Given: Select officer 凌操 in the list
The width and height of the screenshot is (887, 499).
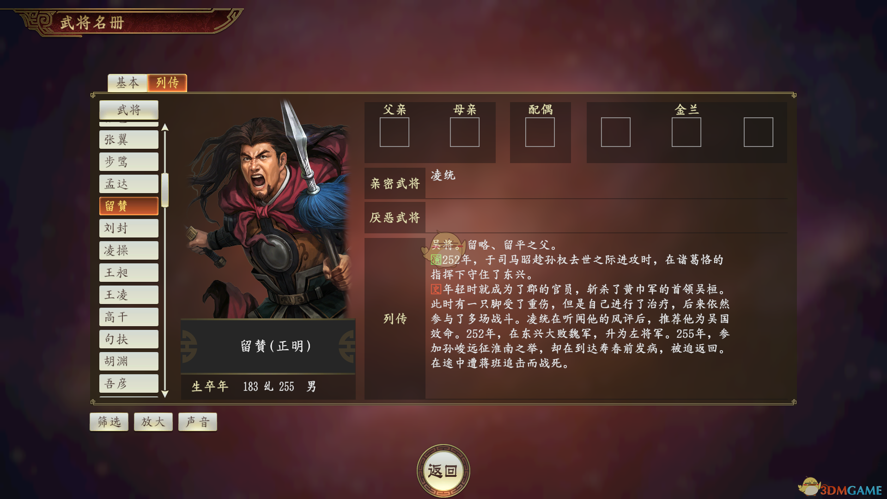Looking at the screenshot, I should click(x=129, y=250).
